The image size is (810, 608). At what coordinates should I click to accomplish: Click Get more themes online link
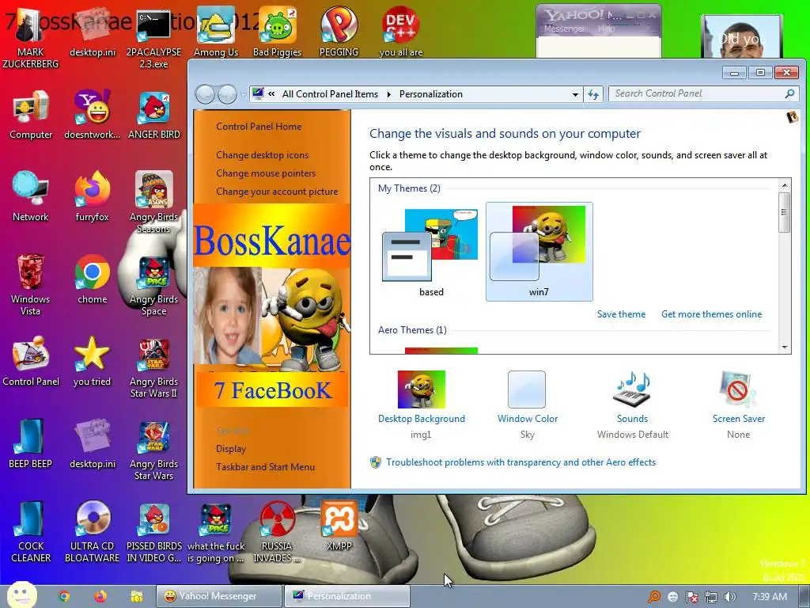coord(711,314)
